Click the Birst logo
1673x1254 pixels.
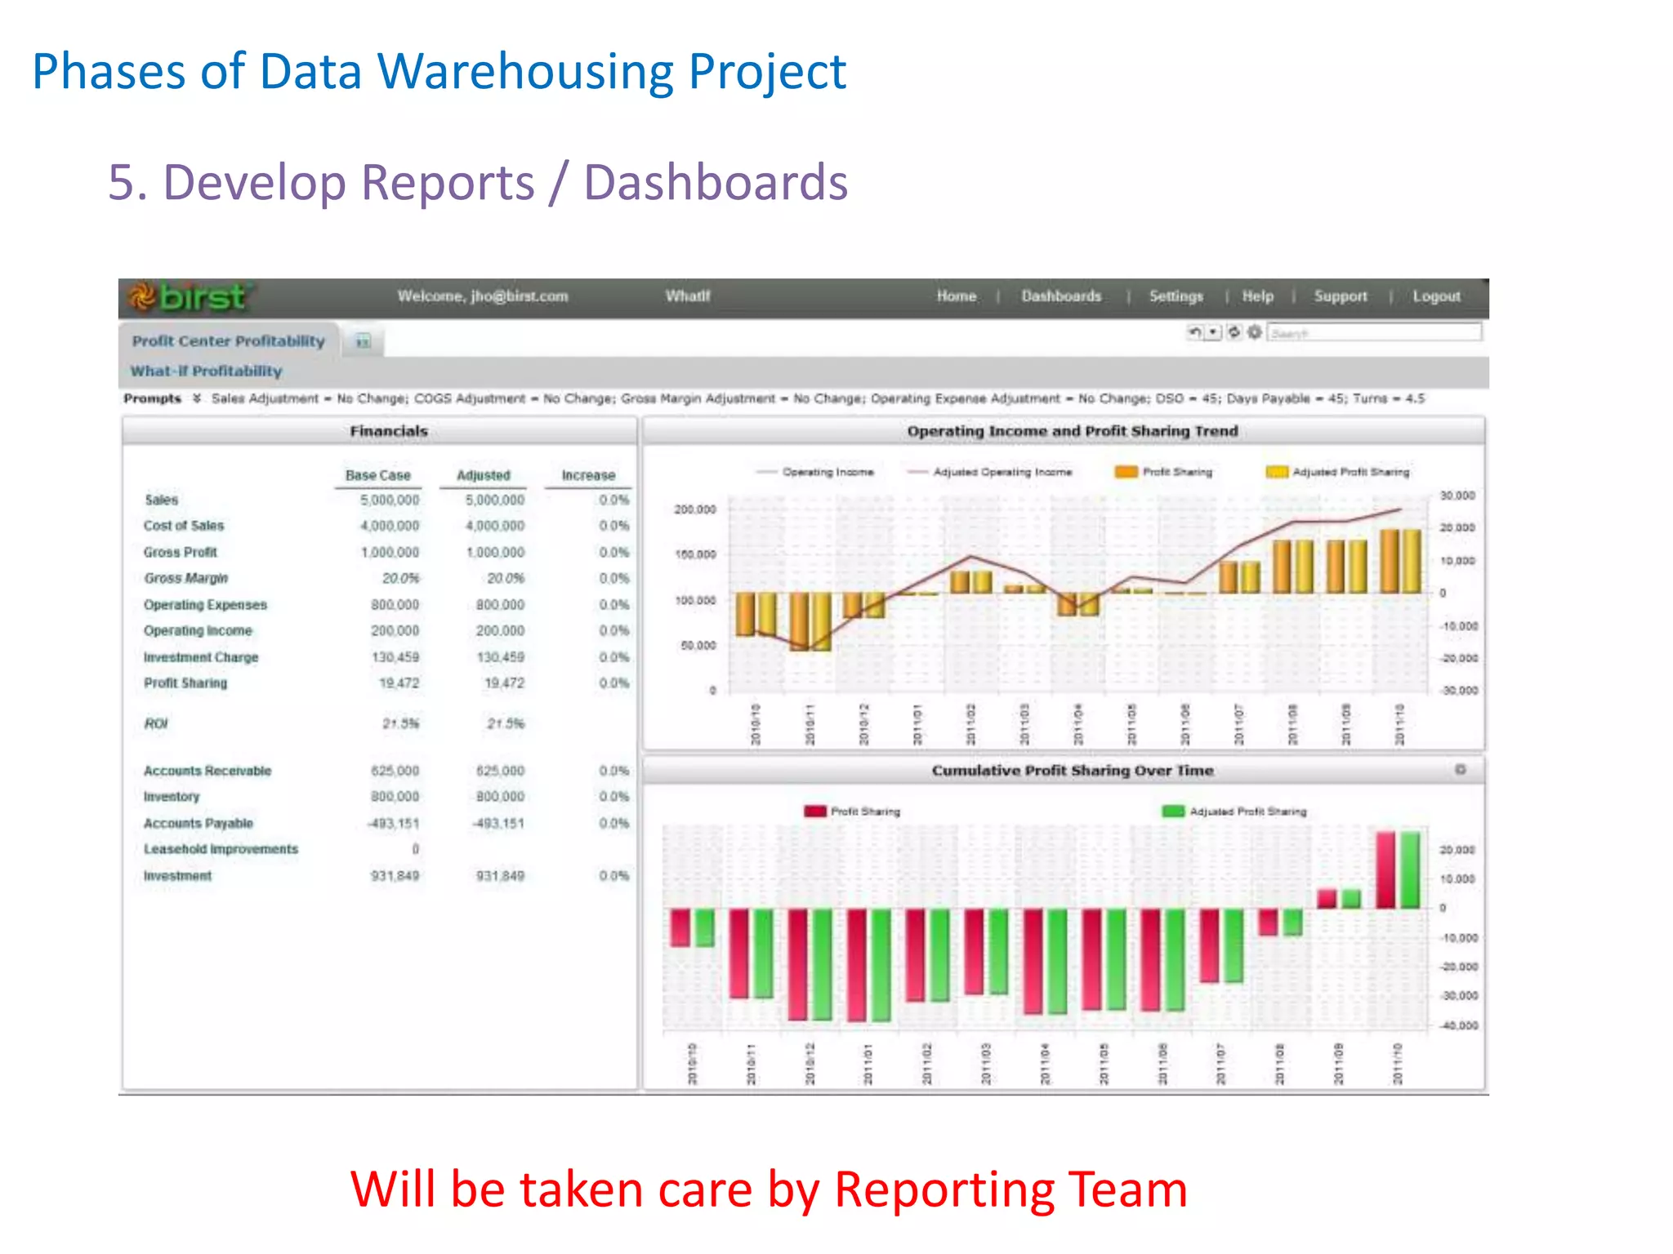[x=190, y=297]
